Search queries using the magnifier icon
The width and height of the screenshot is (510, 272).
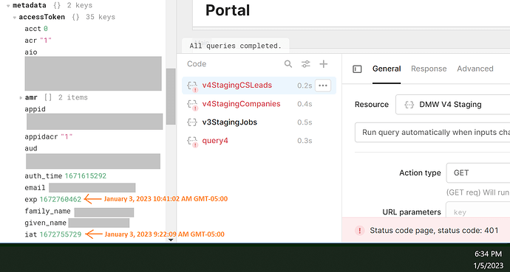pos(288,64)
